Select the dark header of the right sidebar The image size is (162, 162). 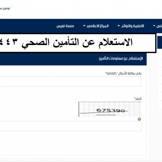coord(159,42)
